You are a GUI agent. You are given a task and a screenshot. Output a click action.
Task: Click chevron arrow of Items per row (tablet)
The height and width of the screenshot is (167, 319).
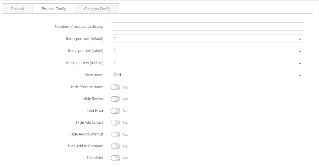300,51
